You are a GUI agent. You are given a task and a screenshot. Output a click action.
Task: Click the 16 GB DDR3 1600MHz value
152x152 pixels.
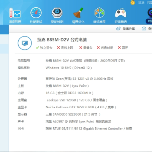[x=70, y=93]
